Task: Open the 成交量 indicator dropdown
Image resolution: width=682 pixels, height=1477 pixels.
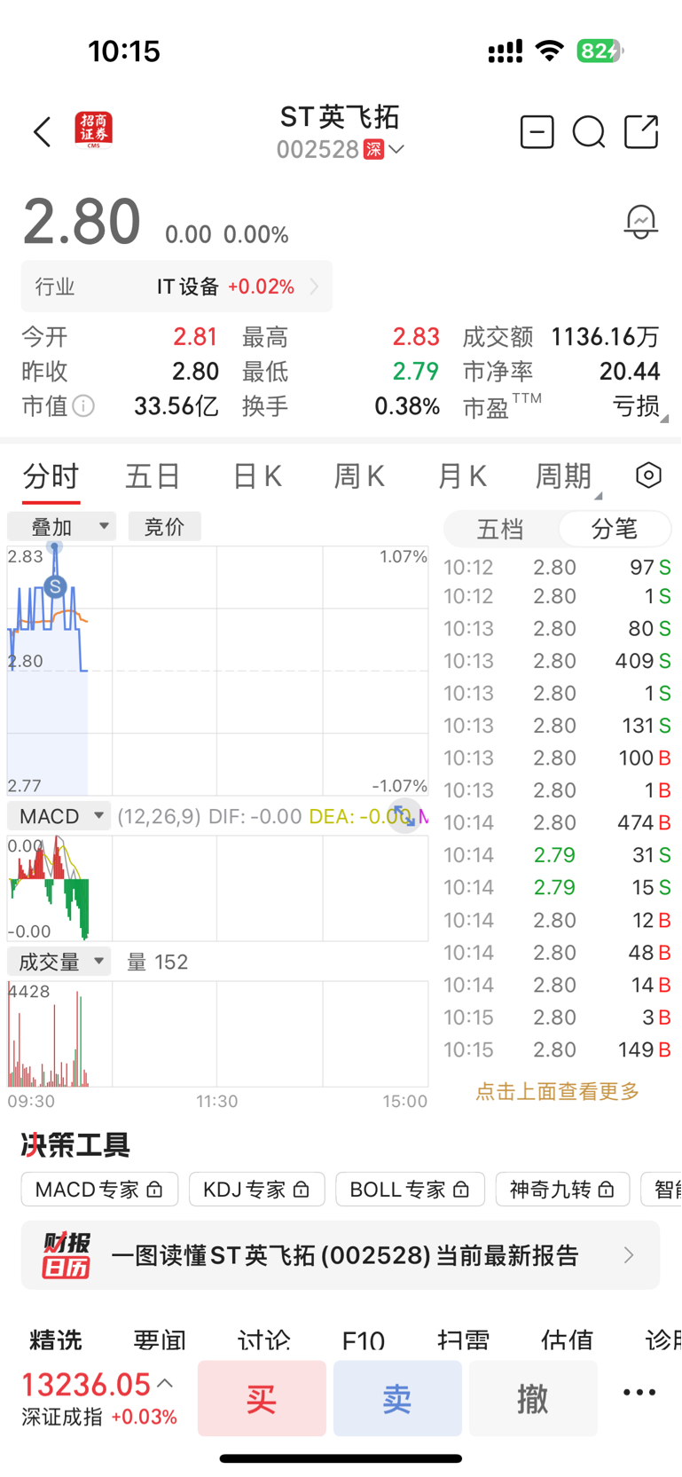Action: (x=59, y=962)
